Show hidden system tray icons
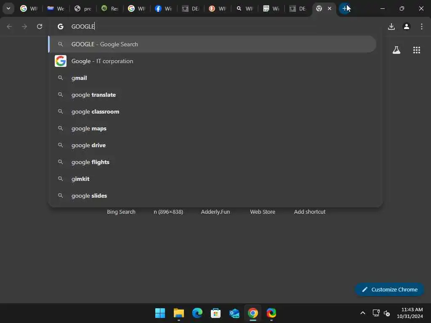 363,313
